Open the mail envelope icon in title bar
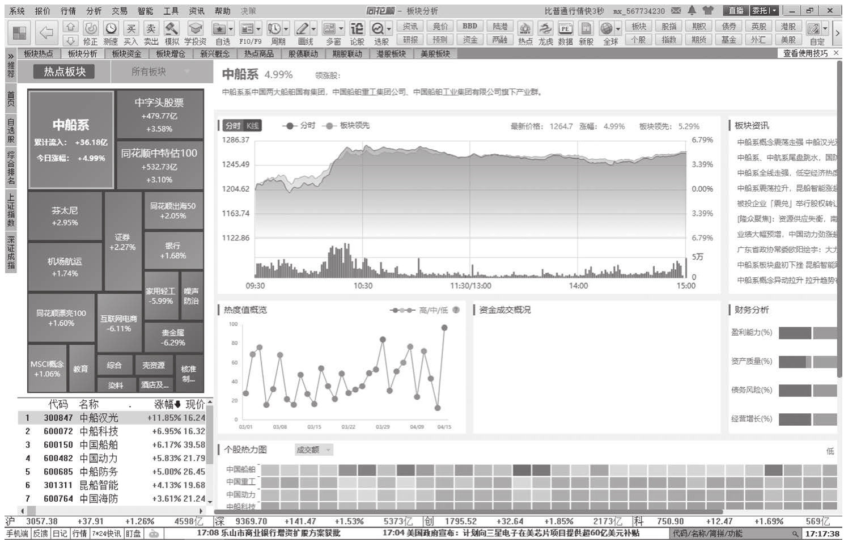Image resolution: width=844 pixels, height=542 pixels. 676,10
